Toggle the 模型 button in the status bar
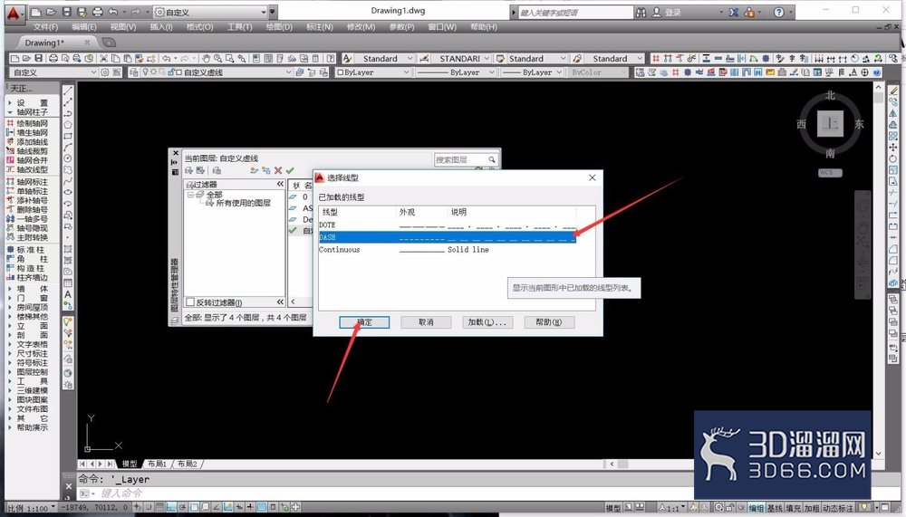The height and width of the screenshot is (517, 906). [x=613, y=508]
